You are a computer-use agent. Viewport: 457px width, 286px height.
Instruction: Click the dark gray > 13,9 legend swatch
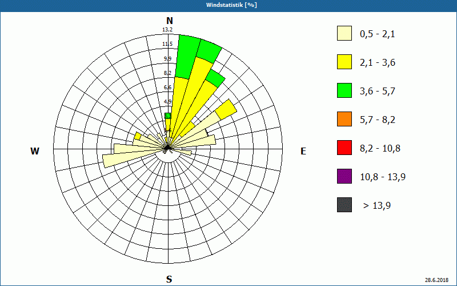(x=344, y=205)
